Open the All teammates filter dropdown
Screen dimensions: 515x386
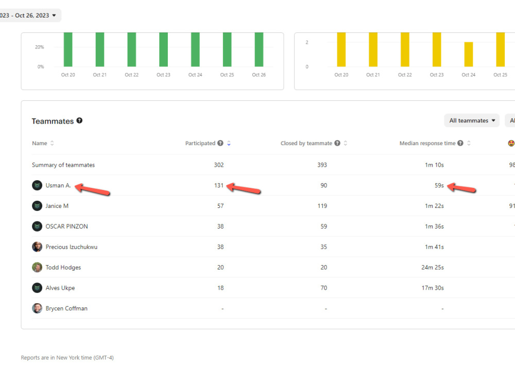click(472, 120)
